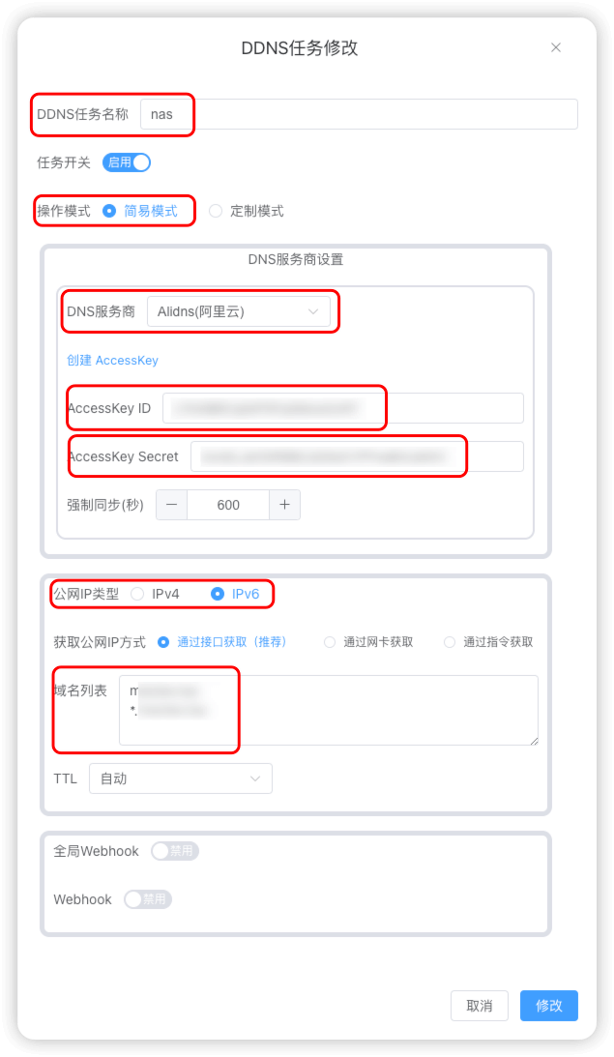The image size is (614, 1057).
Task: Click the AccessKey ID input field
Action: [x=343, y=408]
